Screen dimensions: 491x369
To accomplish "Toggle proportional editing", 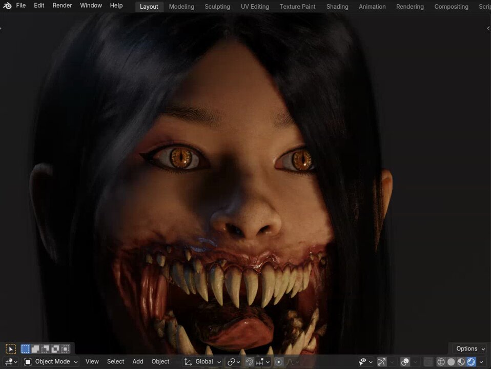I will (x=279, y=362).
